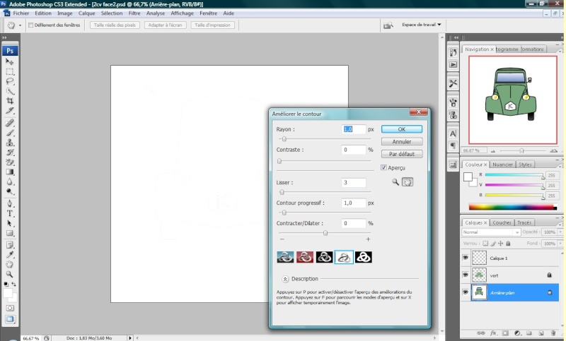The height and width of the screenshot is (341, 566).
Task: Click the Contracter/Dilater slider handle
Action: pyautogui.click(x=325, y=233)
